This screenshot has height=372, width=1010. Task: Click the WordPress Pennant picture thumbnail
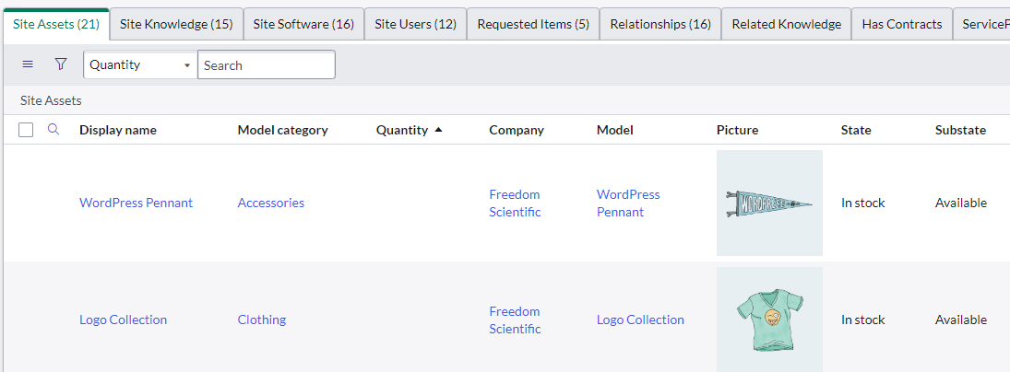coord(768,203)
